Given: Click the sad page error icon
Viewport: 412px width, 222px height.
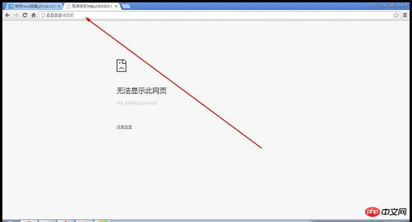Looking at the screenshot, I should 122,66.
